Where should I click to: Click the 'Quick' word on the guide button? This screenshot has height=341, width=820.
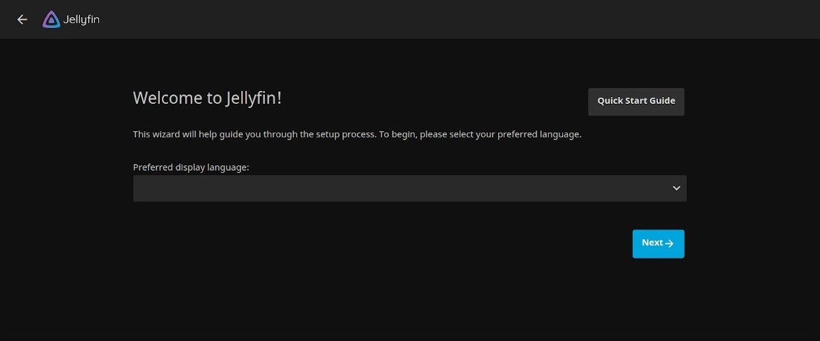coord(611,100)
